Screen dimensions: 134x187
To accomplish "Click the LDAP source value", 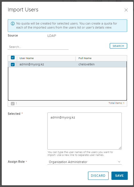I will [52, 36].
